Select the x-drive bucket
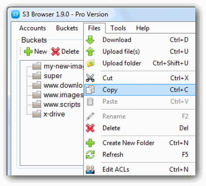Image resolution: width=206 pixels, height=186 pixels. click(54, 114)
